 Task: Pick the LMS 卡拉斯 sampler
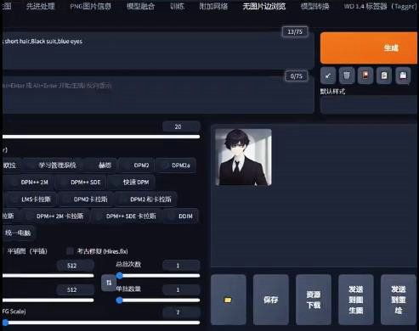(x=31, y=199)
